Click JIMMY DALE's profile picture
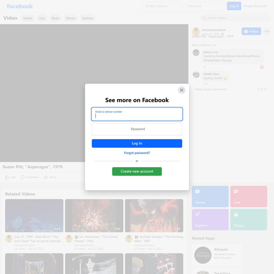 tap(196, 75)
